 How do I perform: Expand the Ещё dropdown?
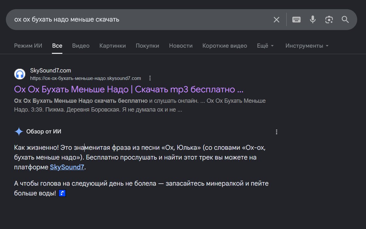tap(265, 46)
